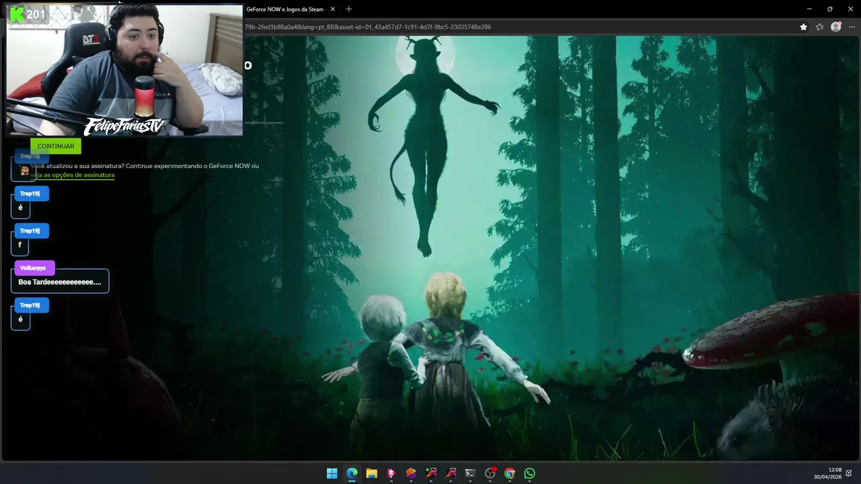861x484 pixels.
Task: Click the webcam overlay feed
Action: pyautogui.click(x=124, y=70)
